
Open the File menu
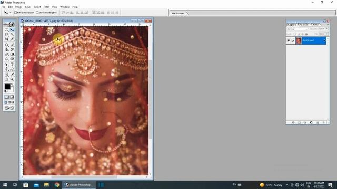click(3, 7)
